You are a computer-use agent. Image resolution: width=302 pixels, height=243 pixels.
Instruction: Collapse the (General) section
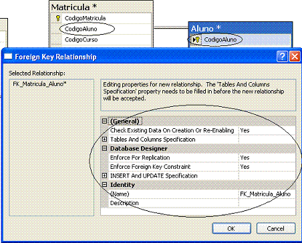[x=104, y=121]
